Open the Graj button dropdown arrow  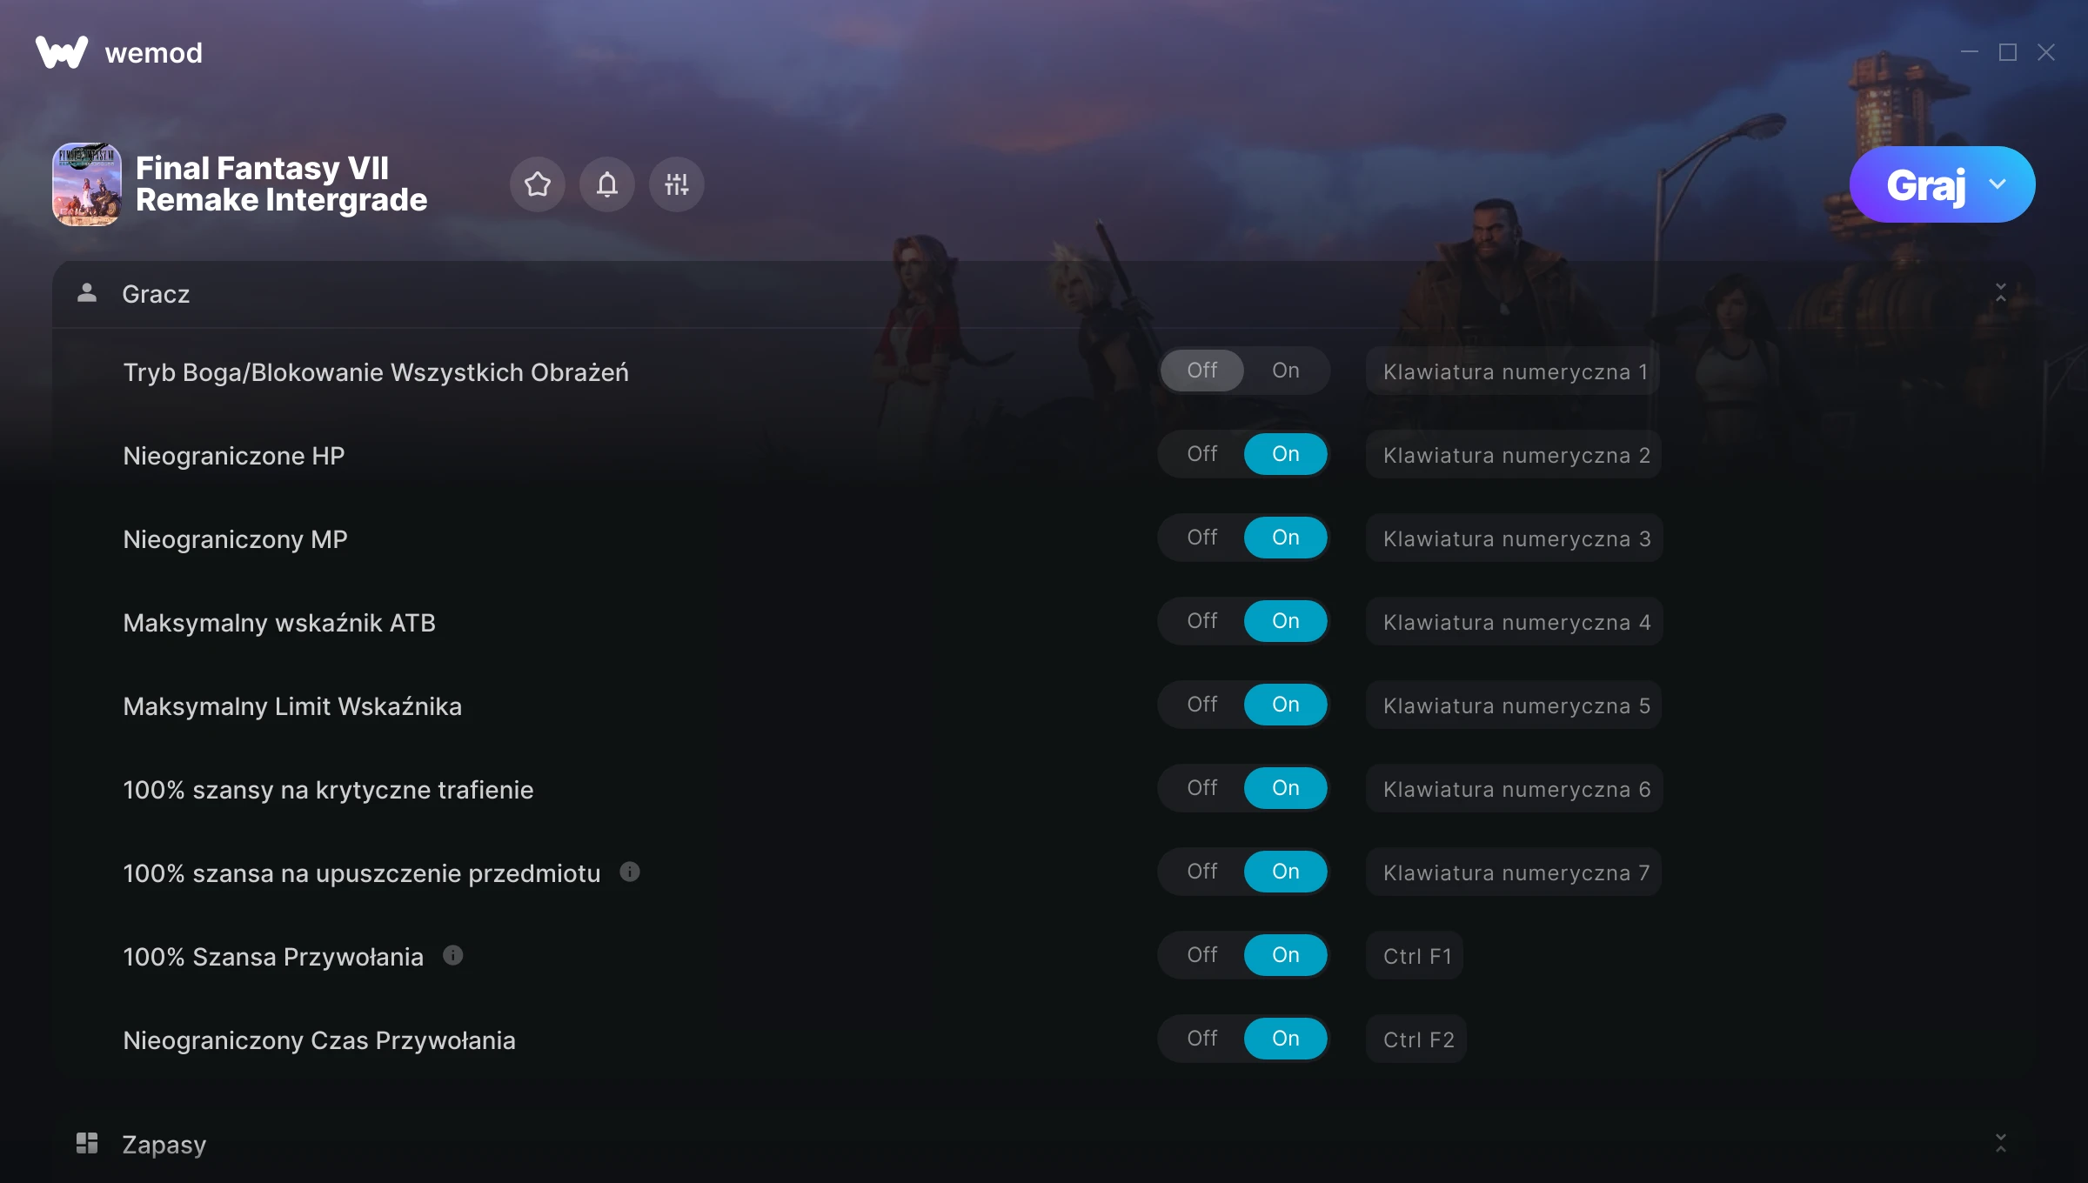pos(1998,184)
